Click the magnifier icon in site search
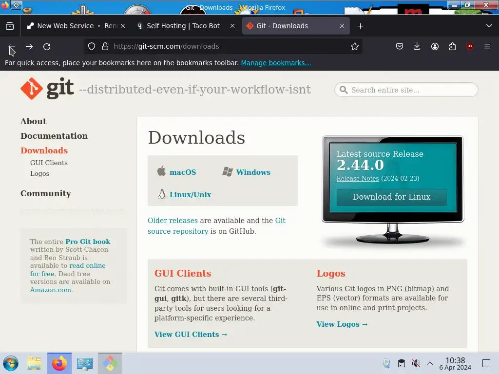 (x=344, y=90)
